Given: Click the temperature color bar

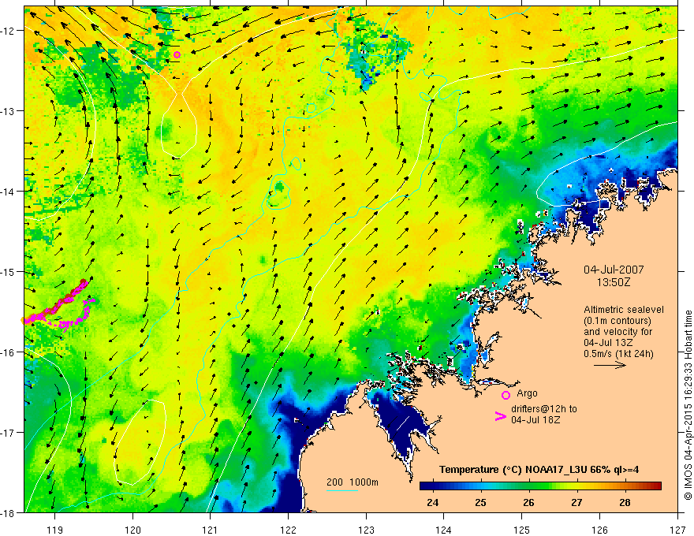Looking at the screenshot, I should (540, 486).
